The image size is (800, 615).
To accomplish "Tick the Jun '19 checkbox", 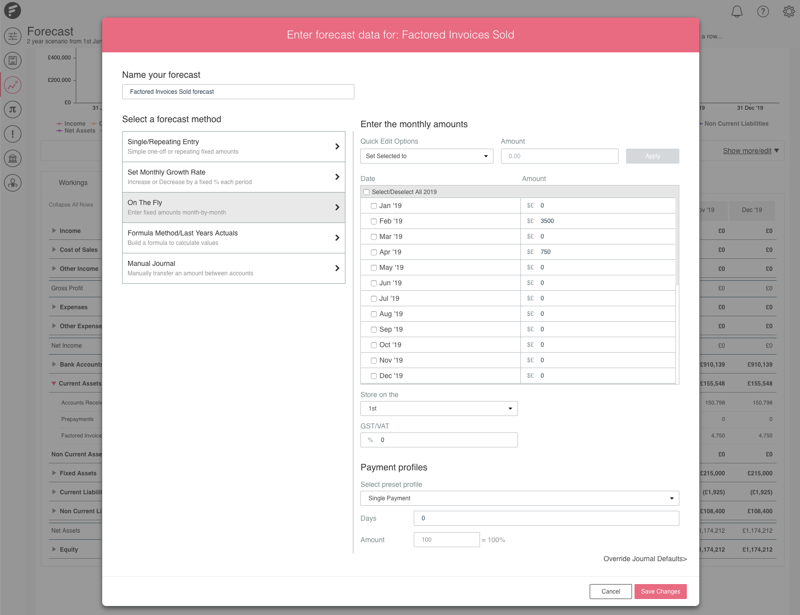I will tap(374, 283).
